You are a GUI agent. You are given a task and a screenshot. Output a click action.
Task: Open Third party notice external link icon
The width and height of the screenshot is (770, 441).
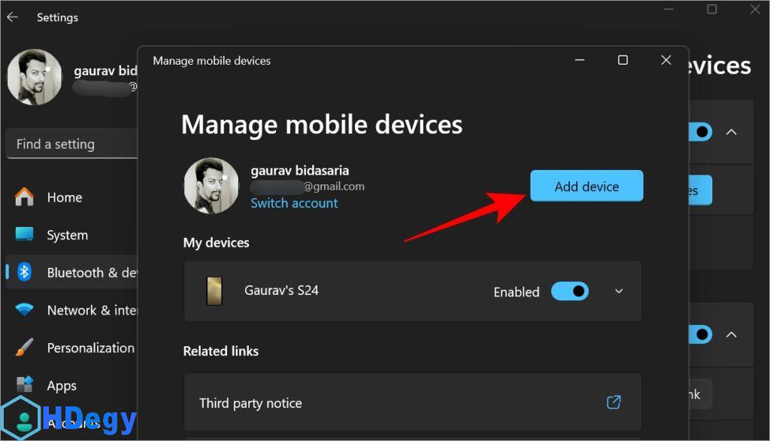[x=614, y=403]
